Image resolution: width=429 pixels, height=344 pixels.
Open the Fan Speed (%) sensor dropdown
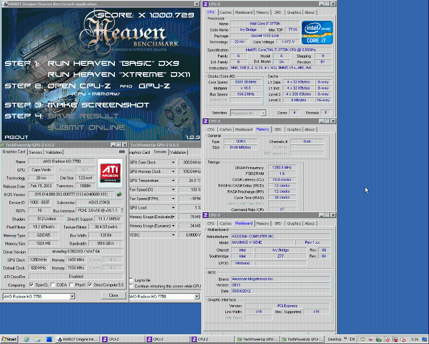click(173, 190)
